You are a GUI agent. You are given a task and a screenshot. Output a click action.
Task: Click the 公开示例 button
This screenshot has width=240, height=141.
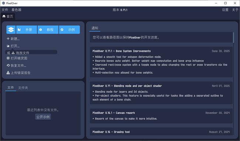point(43,117)
